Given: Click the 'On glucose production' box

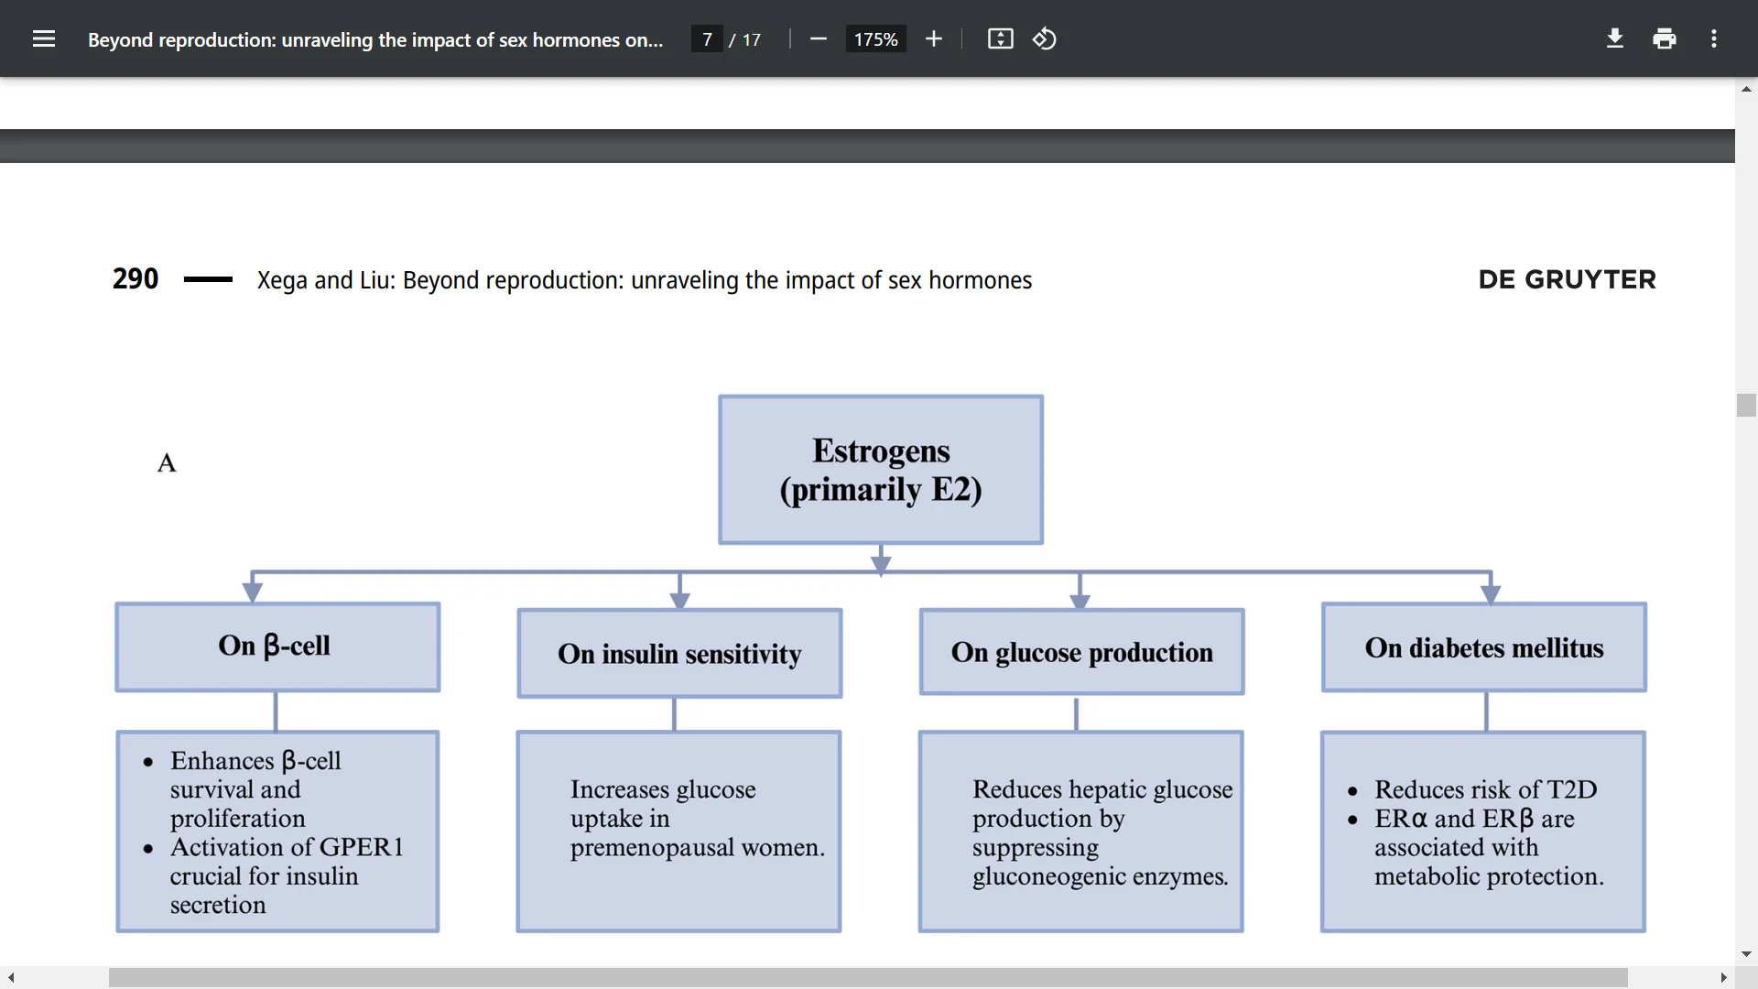Looking at the screenshot, I should point(1081,652).
